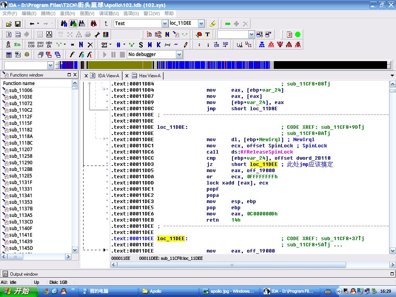Click the save database floppy icon

coord(18,24)
